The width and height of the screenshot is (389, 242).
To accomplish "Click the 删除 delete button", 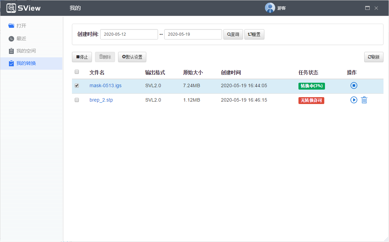I will (x=105, y=57).
